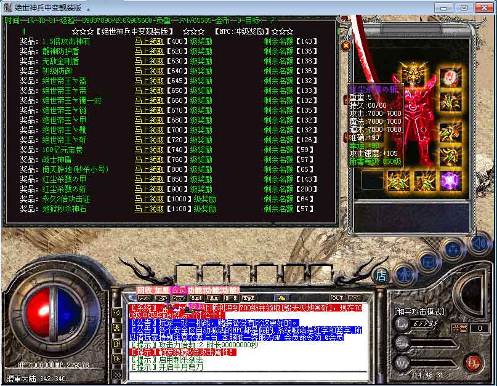Click the prize name 100亿元宝卷
This screenshot has width=497, height=386.
62,150
